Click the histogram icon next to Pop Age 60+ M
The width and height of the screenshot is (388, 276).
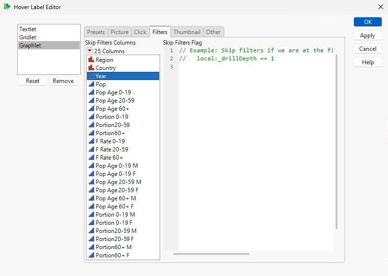click(91, 198)
